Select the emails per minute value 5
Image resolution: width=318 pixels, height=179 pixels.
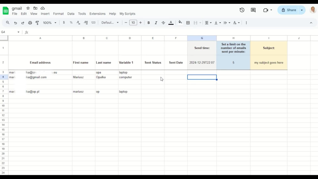233,62
